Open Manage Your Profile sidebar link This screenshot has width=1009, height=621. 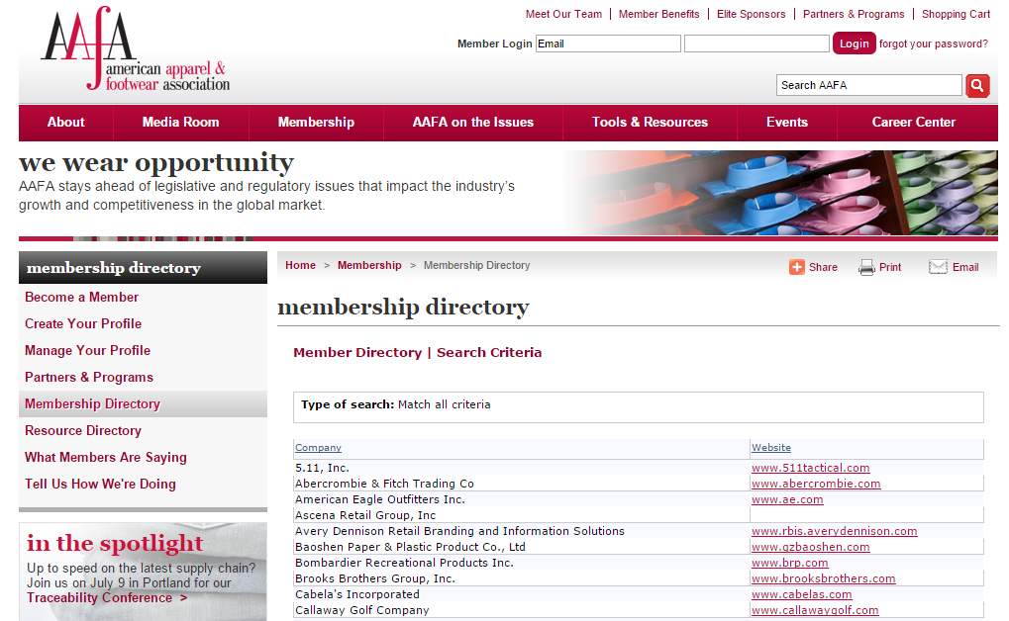point(87,350)
